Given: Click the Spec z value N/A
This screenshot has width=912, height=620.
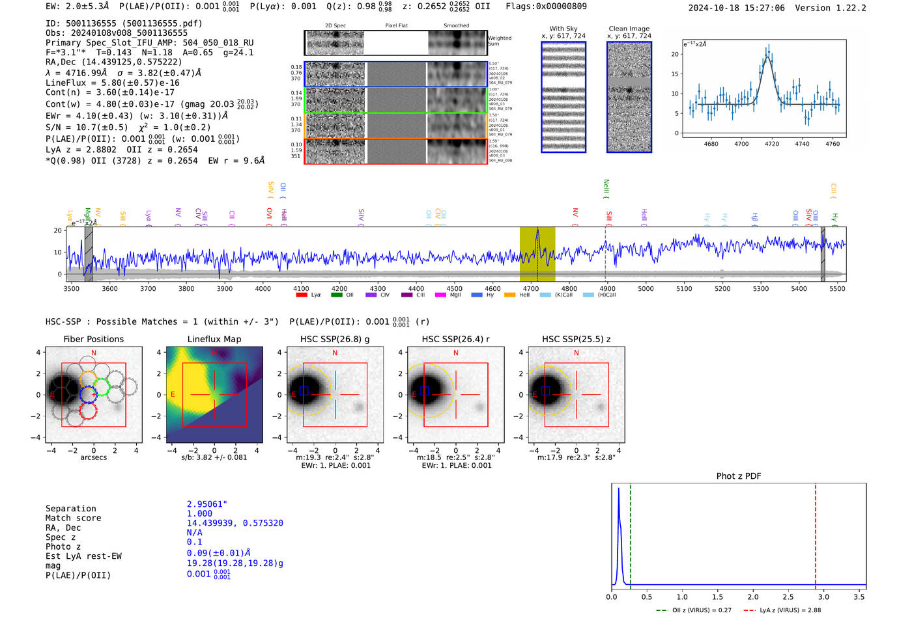Looking at the screenshot, I should (x=195, y=533).
